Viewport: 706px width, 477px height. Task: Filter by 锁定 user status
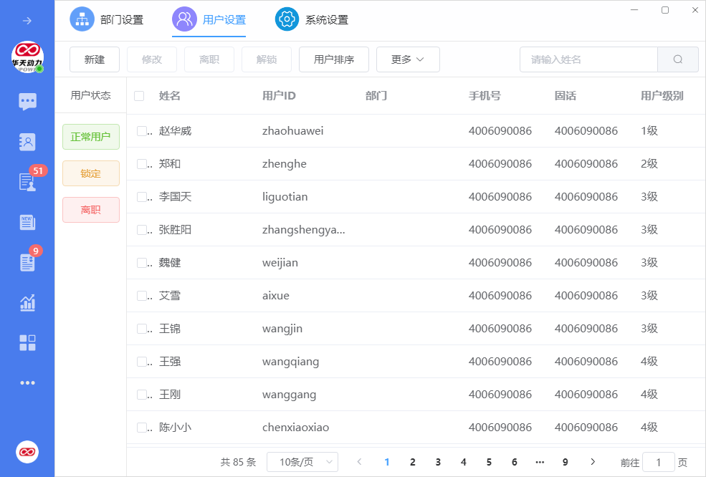[x=91, y=173]
